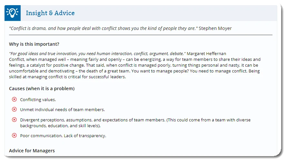Click the "Conflict is drama" quote text
Viewport: 286px width, 161px height.
click(x=103, y=28)
